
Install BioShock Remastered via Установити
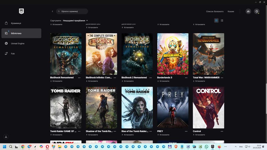click(x=56, y=81)
